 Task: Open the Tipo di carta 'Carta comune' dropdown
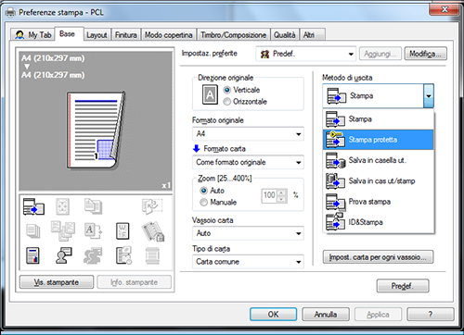[248, 262]
